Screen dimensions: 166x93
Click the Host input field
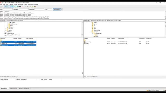tap(8, 9)
